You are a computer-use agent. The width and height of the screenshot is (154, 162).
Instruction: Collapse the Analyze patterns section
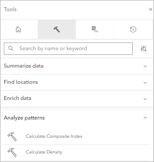pos(77,118)
